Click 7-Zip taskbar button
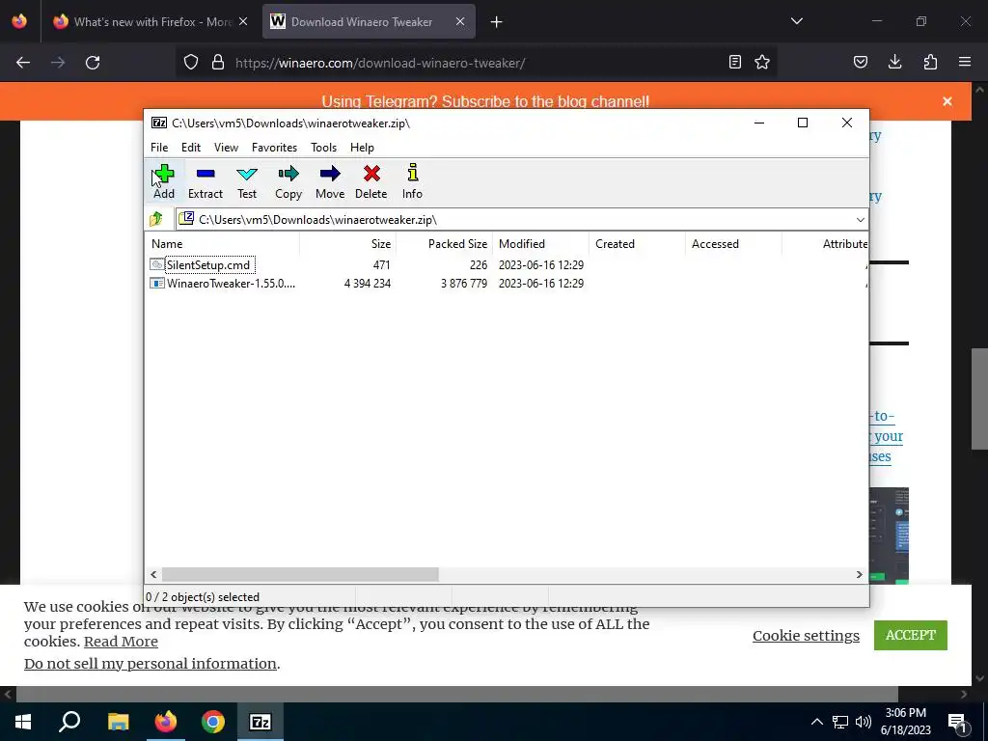This screenshot has width=988, height=741. pyautogui.click(x=261, y=722)
